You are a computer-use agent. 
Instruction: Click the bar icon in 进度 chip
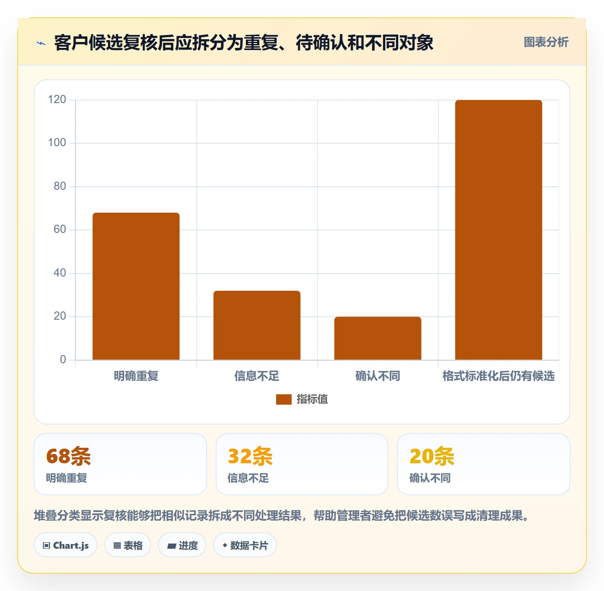pos(171,546)
